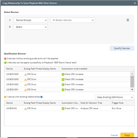Click the CRC Error warning icon for US-BOS-R2
This screenshot has height=138, width=138.
point(25,109)
